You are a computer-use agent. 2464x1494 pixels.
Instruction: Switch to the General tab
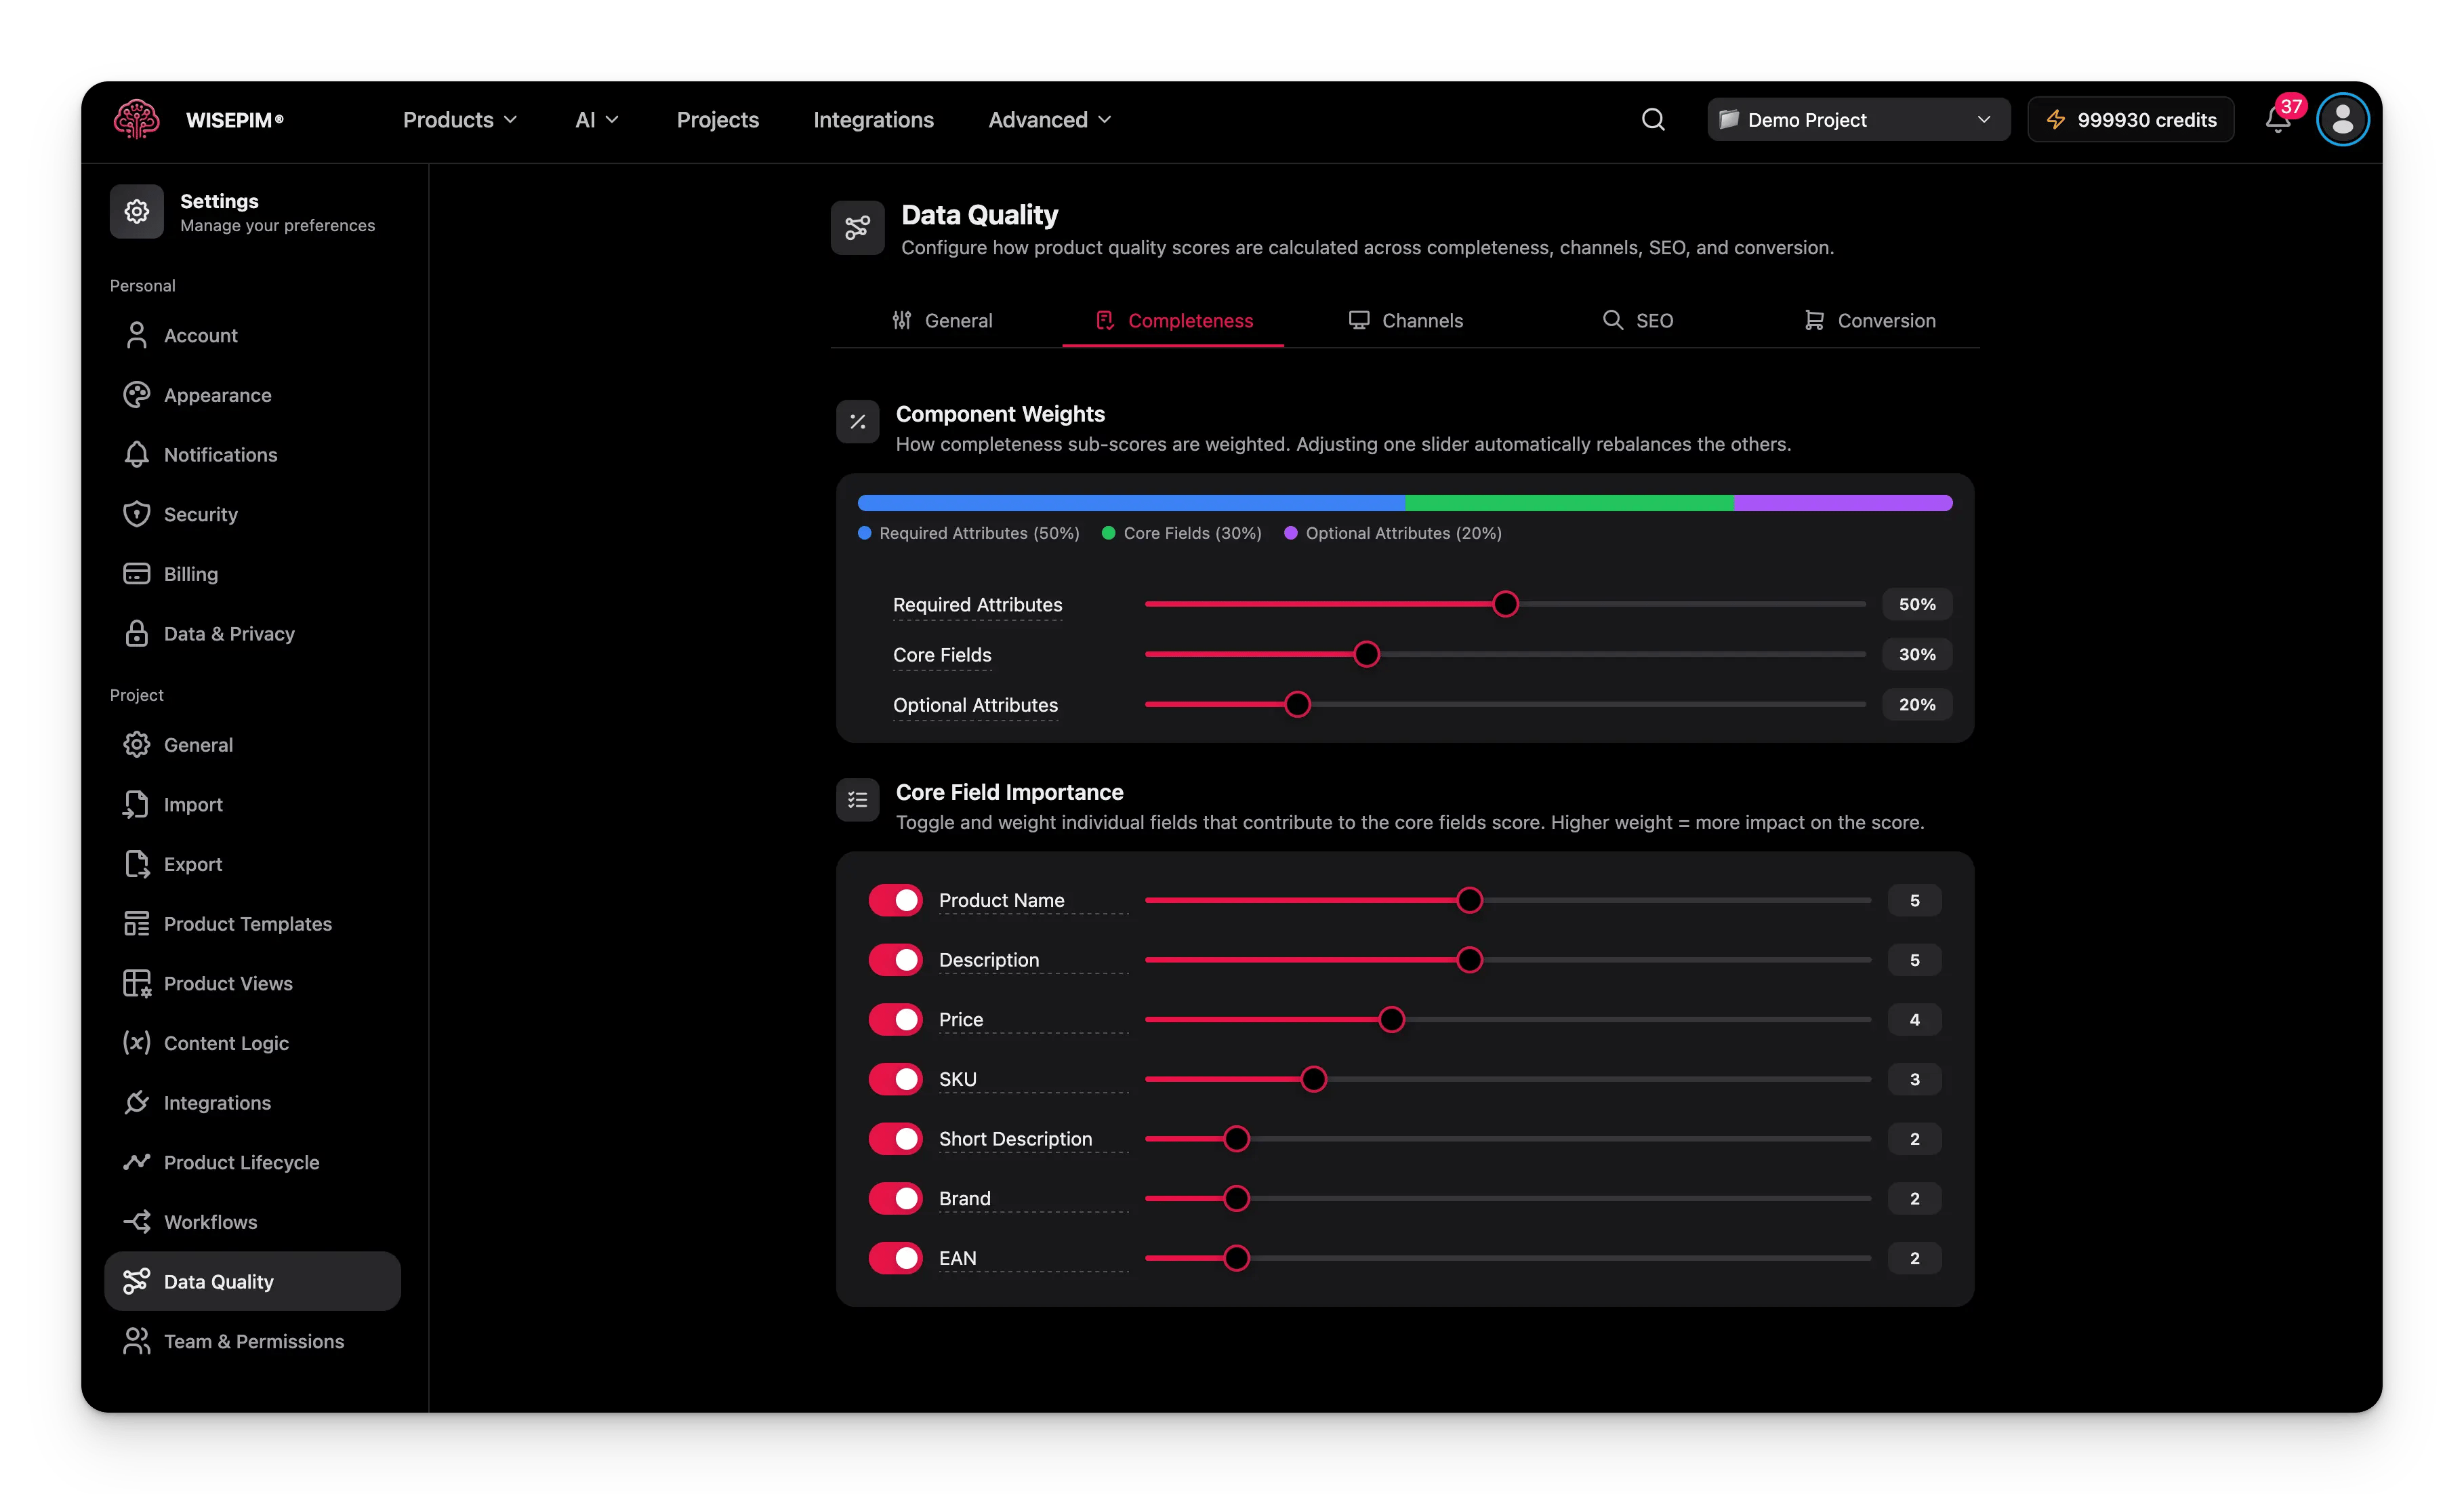(942, 321)
